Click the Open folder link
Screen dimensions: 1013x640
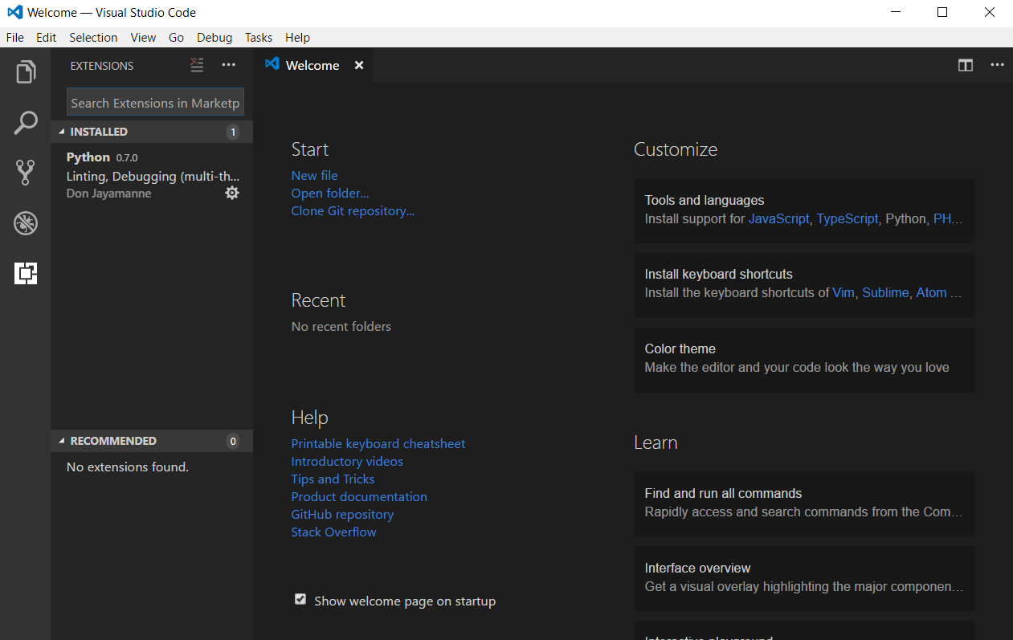330,194
